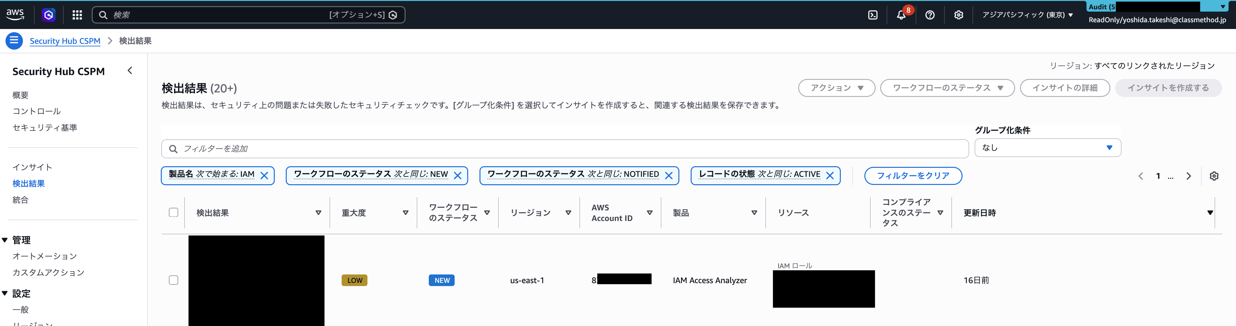Open オートメーション in the side navigation
Screen dimensions: 1236x326
(45, 257)
